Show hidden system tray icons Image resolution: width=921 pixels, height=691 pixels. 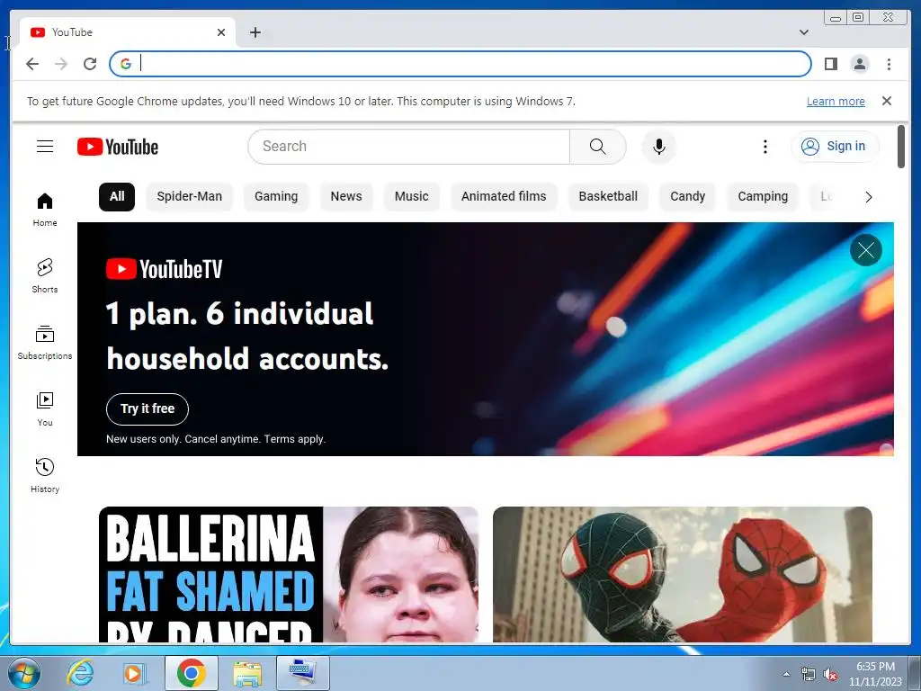[786, 674]
